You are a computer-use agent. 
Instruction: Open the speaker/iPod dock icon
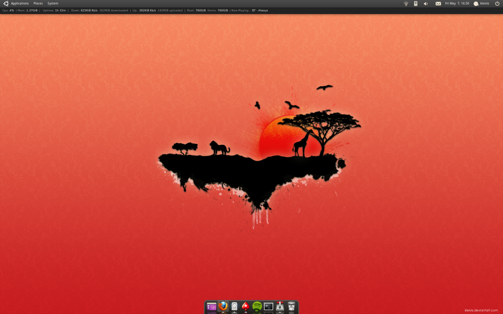click(234, 307)
